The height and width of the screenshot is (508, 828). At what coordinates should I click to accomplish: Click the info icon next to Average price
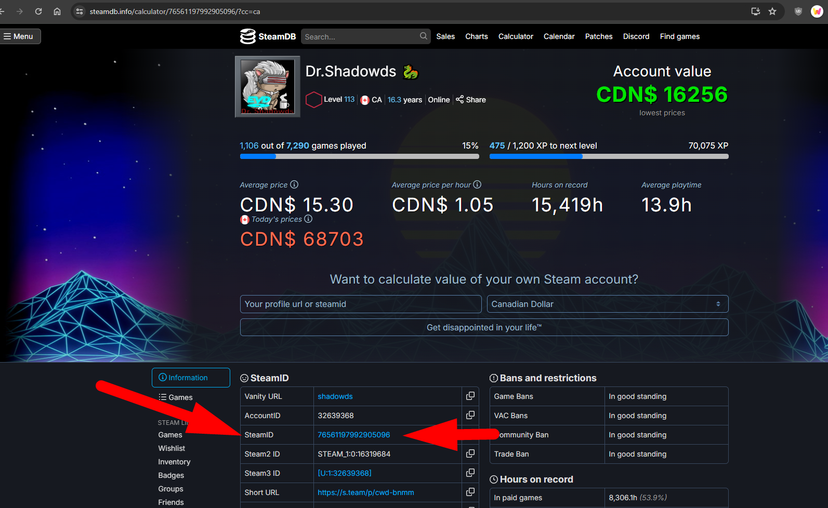point(294,184)
